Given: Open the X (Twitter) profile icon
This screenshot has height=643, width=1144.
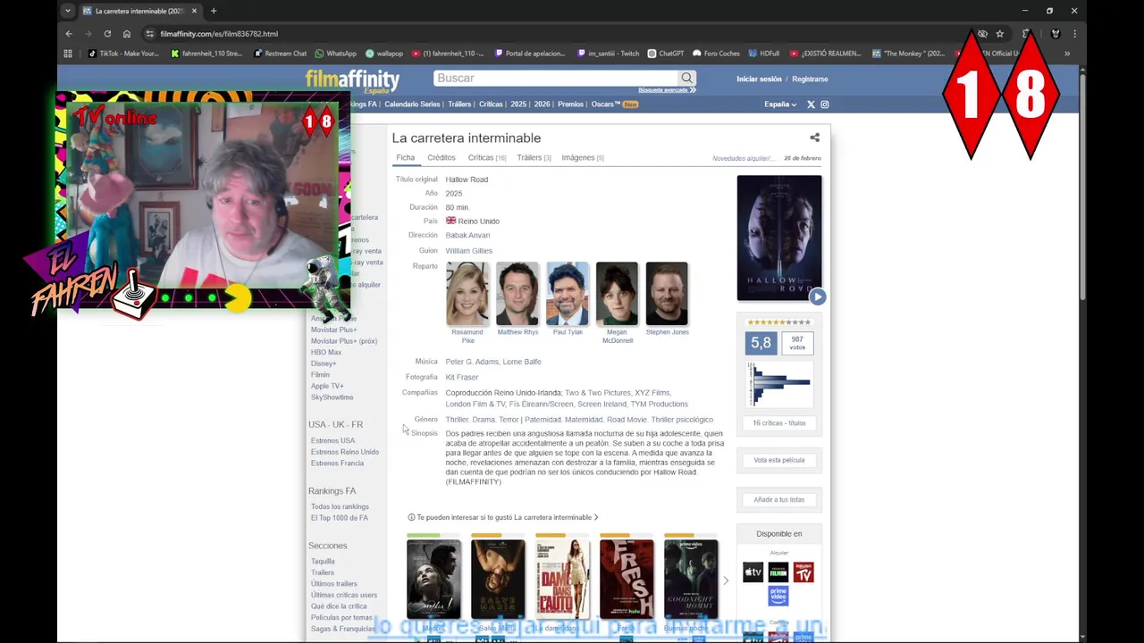Looking at the screenshot, I should (812, 104).
